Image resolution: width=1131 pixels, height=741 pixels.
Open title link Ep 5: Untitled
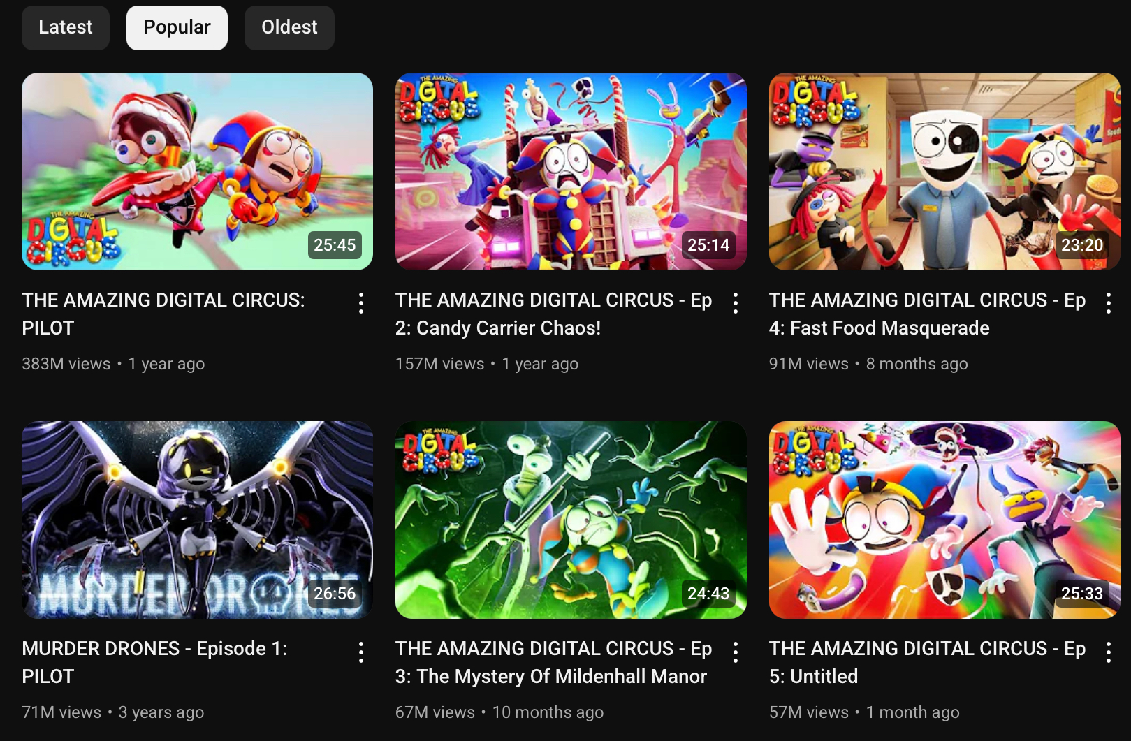coord(927,662)
